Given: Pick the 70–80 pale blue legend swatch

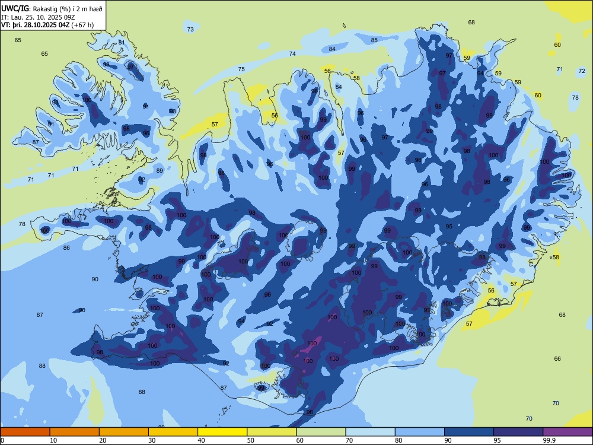Looking at the screenshot, I should pyautogui.click(x=371, y=432).
